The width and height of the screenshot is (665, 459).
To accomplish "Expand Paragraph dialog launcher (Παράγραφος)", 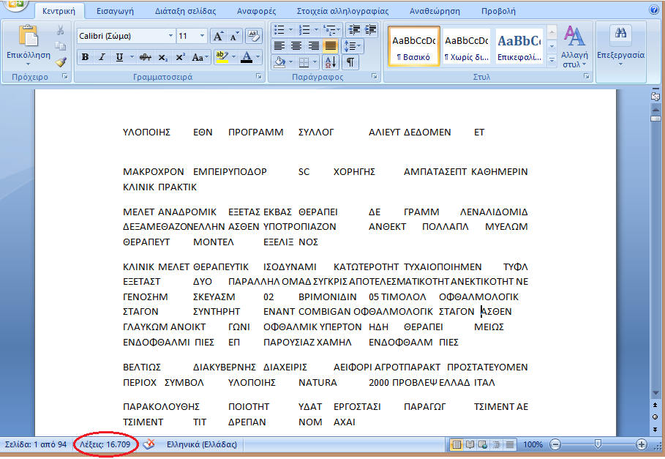I will coord(375,76).
